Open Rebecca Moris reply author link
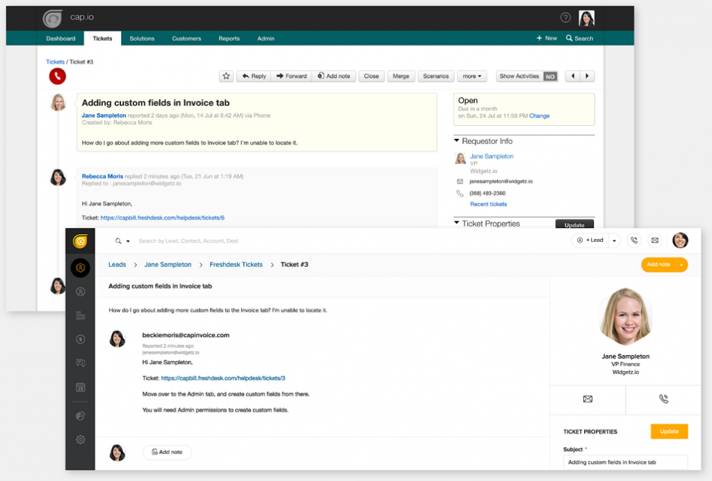The height and width of the screenshot is (481, 712). (102, 176)
